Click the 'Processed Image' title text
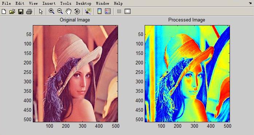254x135 pixels. (x=187, y=20)
